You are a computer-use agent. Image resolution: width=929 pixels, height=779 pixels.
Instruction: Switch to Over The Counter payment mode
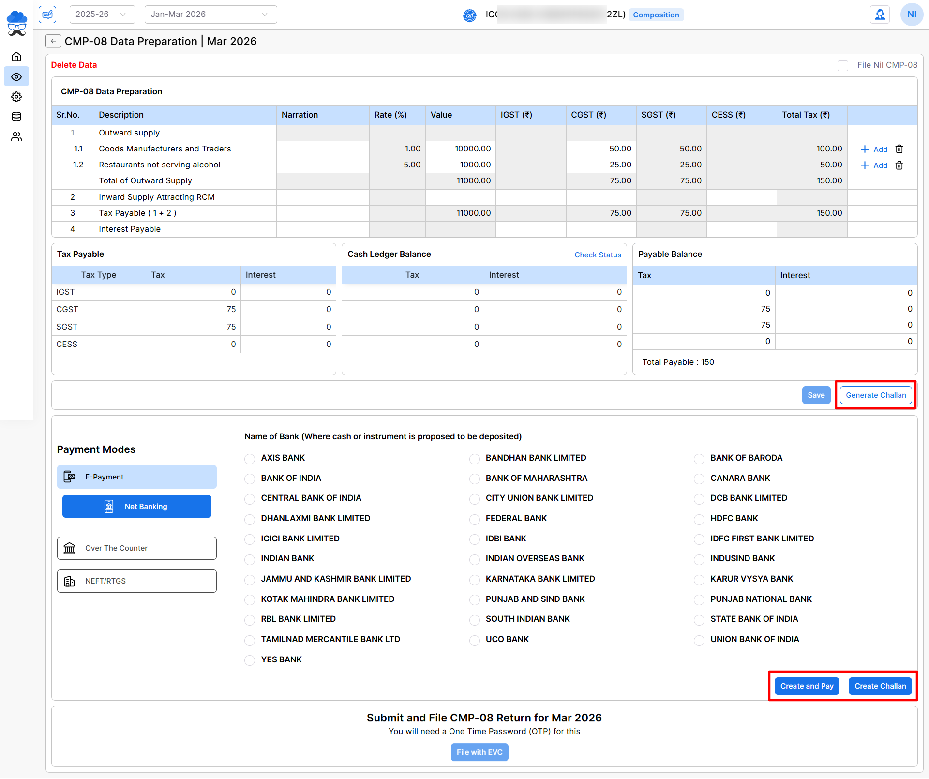[136, 548]
